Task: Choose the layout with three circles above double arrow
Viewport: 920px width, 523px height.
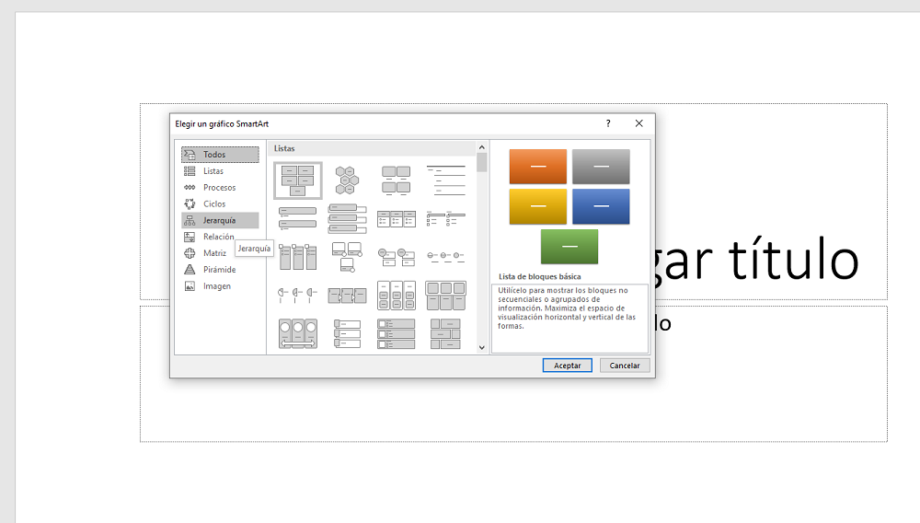Action: [x=298, y=333]
